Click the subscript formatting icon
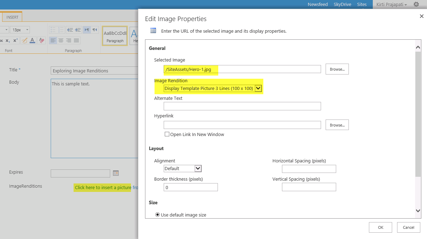Viewport: 427px width, 239px height. (7, 40)
